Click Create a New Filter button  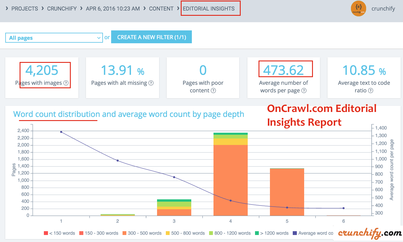click(151, 37)
